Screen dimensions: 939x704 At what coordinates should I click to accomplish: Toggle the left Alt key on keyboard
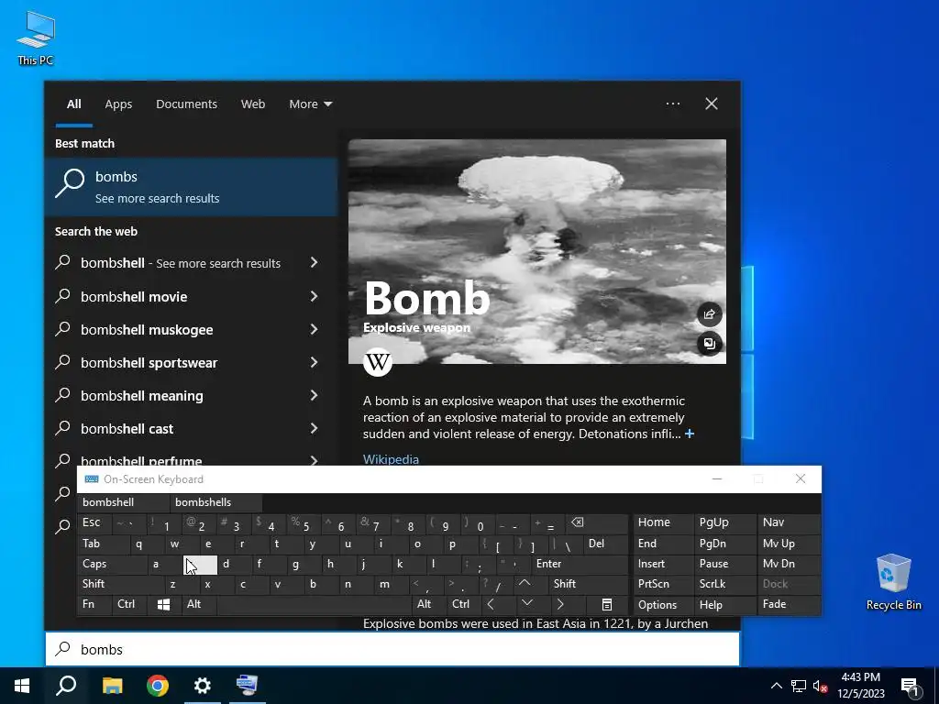pyautogui.click(x=199, y=605)
